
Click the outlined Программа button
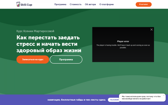[66, 59]
